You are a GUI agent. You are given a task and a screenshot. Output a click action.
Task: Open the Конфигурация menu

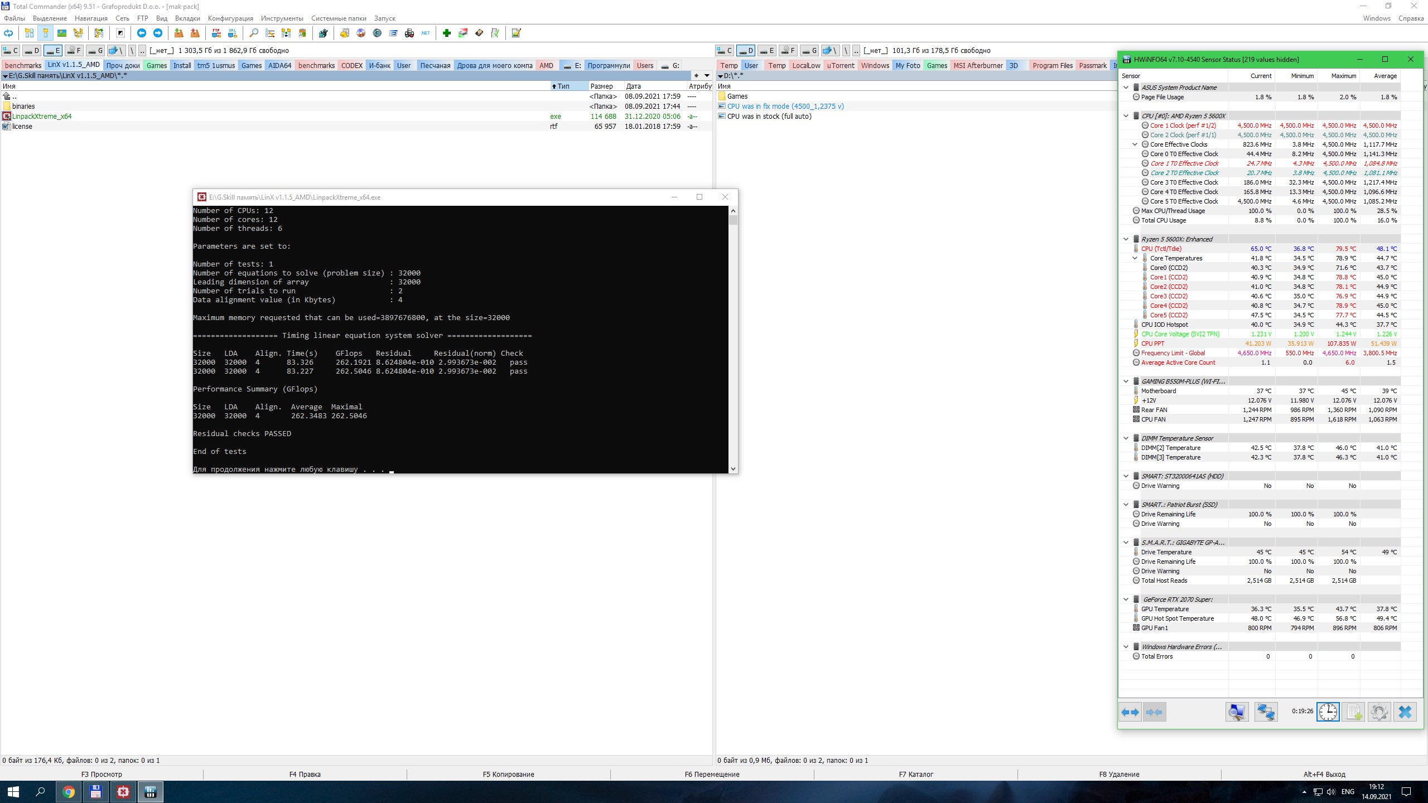tap(230, 18)
